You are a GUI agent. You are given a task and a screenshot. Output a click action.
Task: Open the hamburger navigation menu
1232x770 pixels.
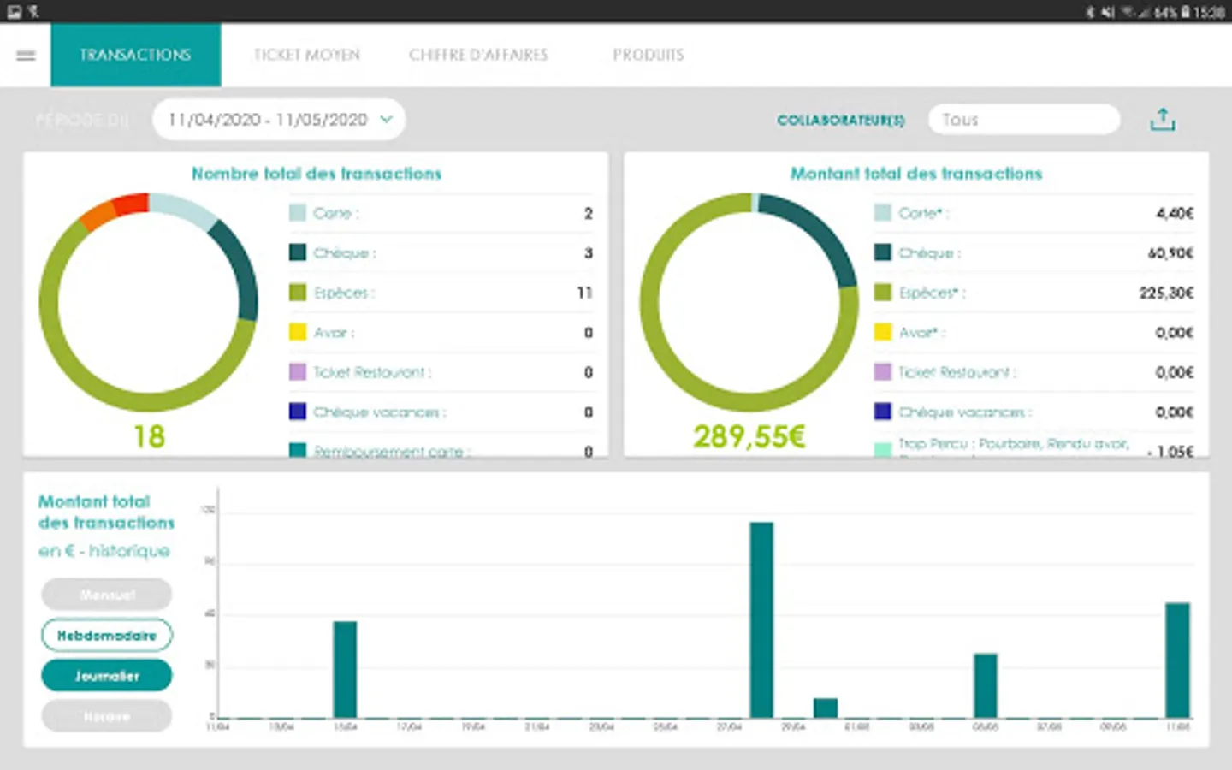[26, 56]
